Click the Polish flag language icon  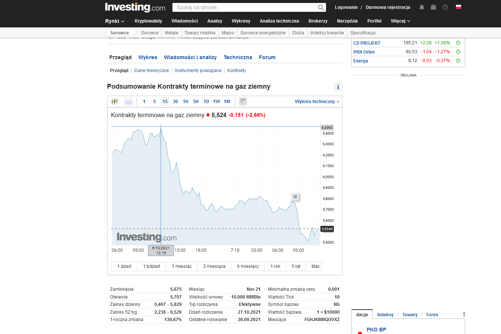459,7
